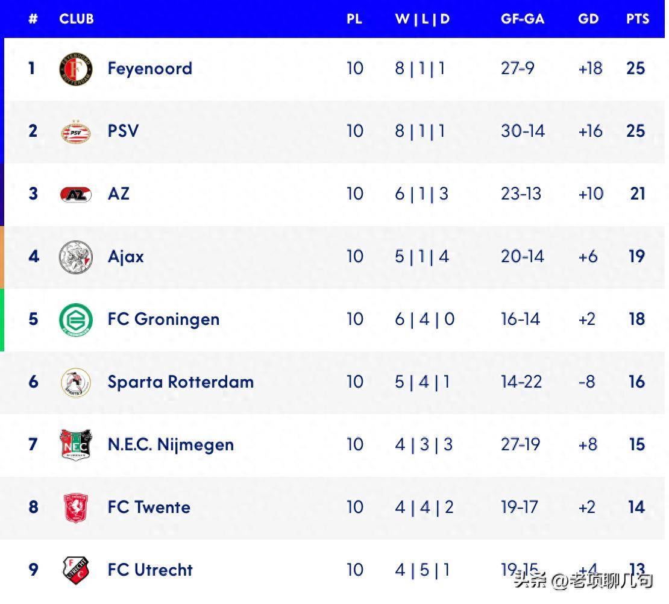
Task: Click the W | L | D column header
Action: pyautogui.click(x=422, y=19)
